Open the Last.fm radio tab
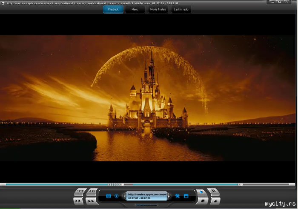This screenshot has height=209, width=298. coord(181,9)
